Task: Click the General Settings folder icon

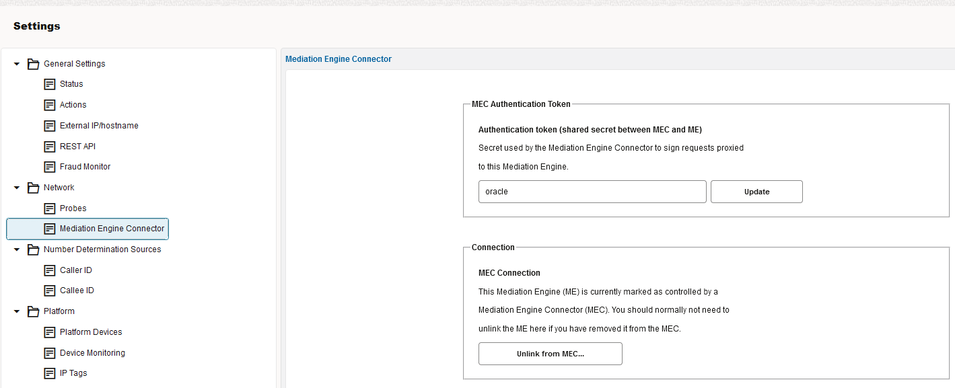Action: tap(33, 64)
